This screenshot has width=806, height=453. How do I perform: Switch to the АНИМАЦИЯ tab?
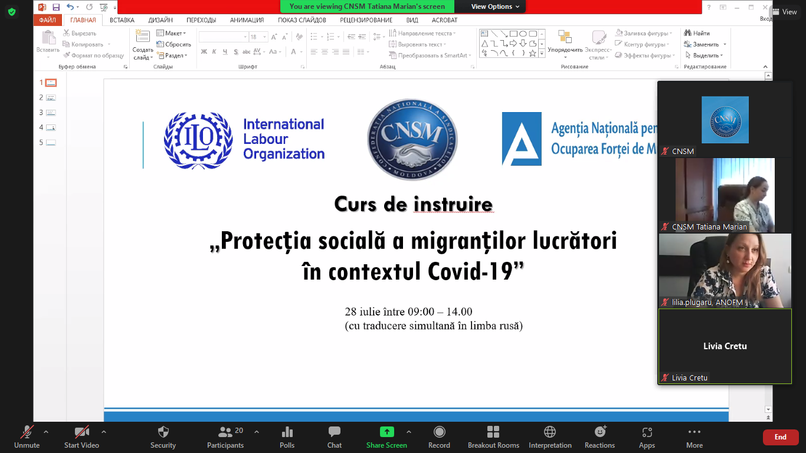click(x=247, y=20)
